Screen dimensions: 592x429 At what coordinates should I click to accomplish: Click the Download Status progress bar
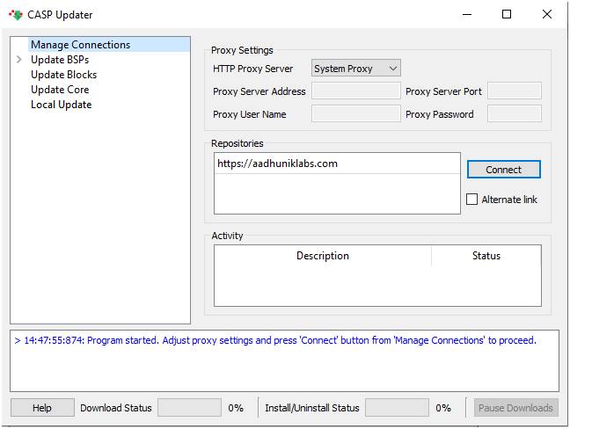189,408
